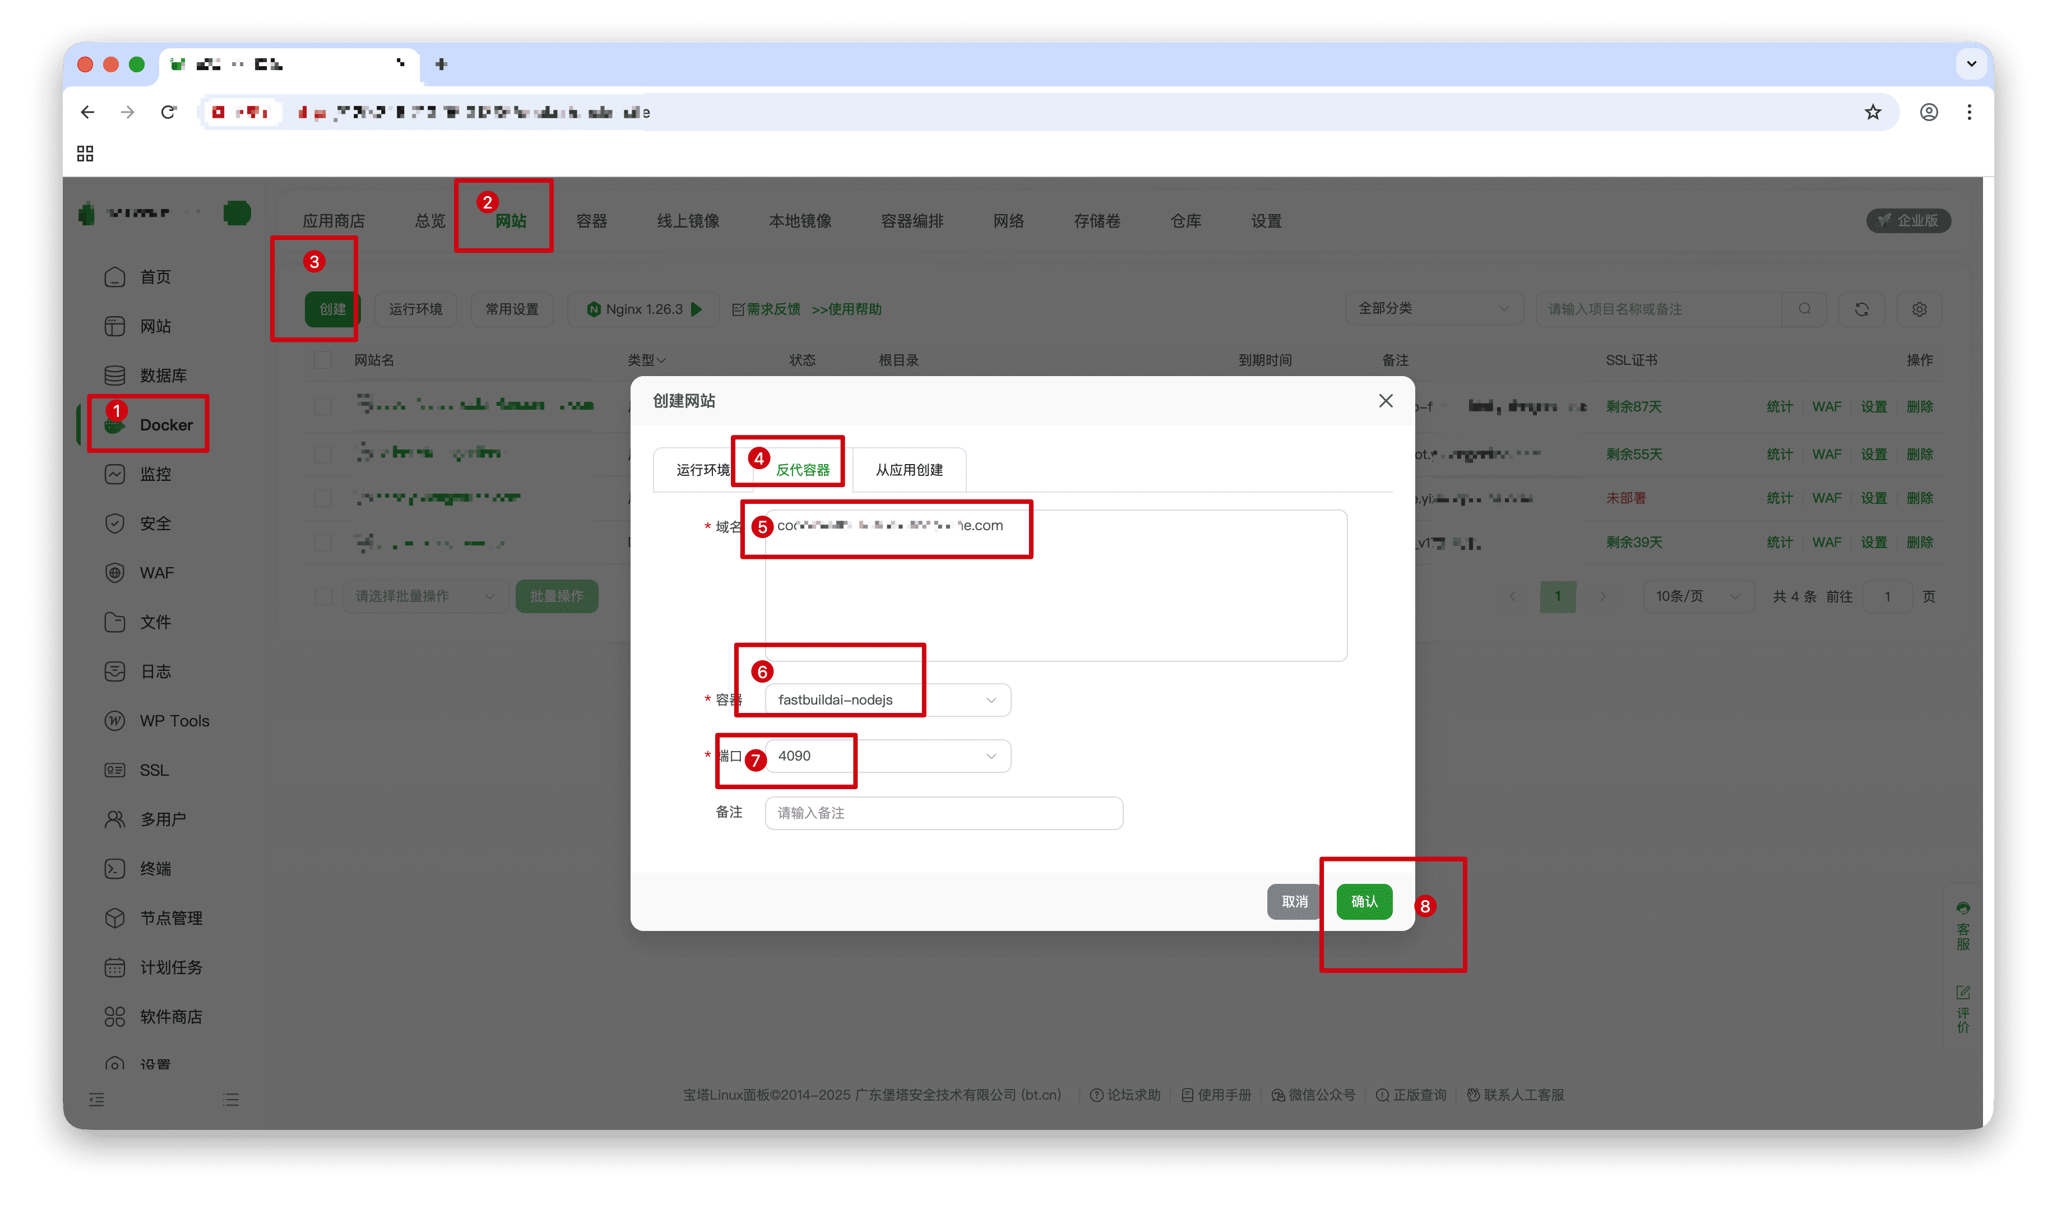
Task: Check the first website row's checkbox
Action: tap(322, 406)
